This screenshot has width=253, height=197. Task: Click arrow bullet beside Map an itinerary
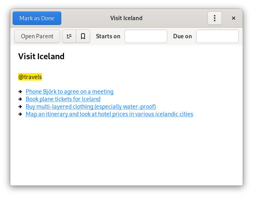coord(20,114)
